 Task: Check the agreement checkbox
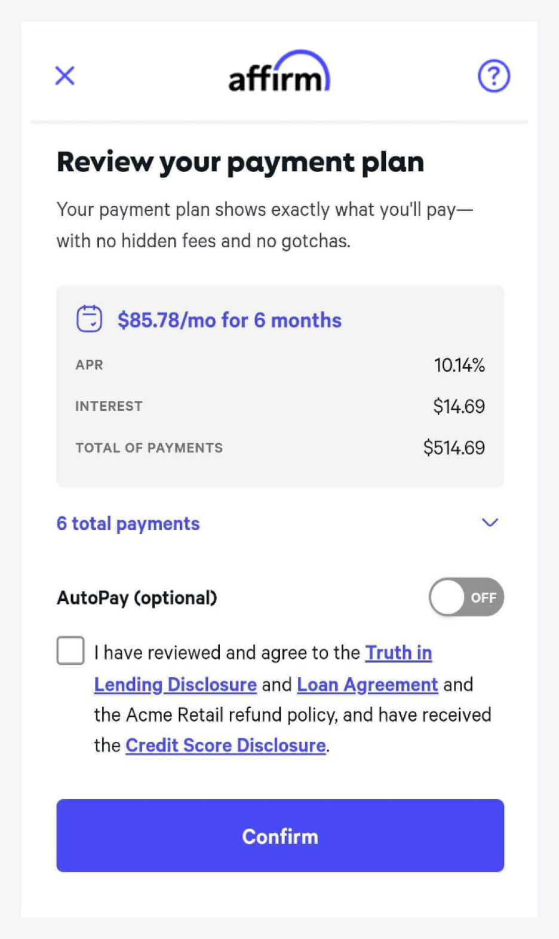tap(70, 650)
